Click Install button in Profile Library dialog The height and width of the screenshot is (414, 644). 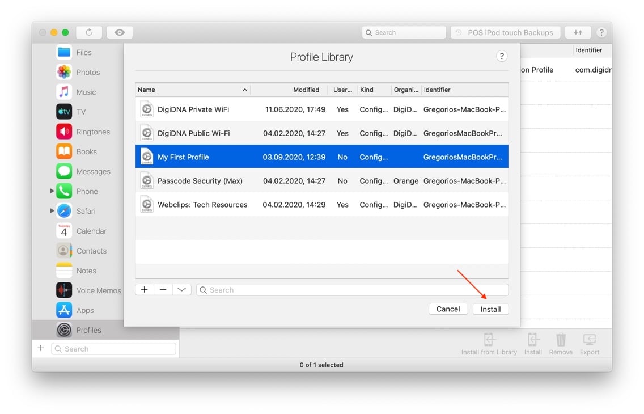[x=490, y=309]
